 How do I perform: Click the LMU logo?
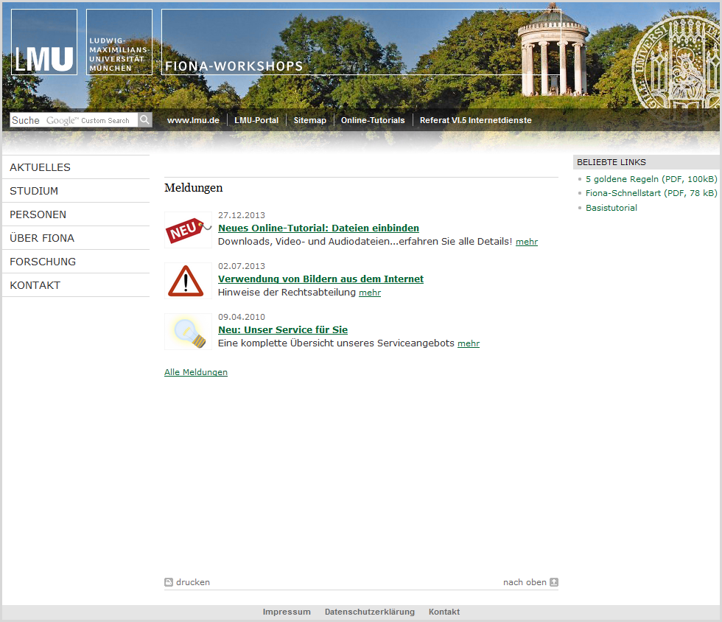tap(44, 43)
